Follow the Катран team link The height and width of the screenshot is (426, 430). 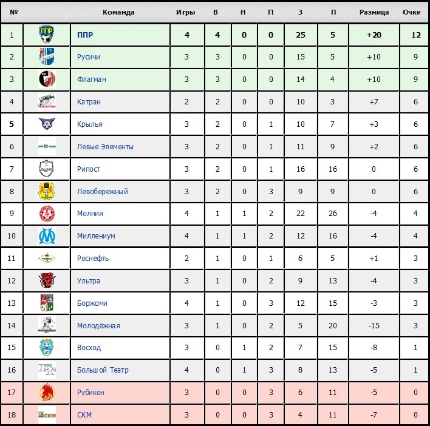click(x=89, y=102)
